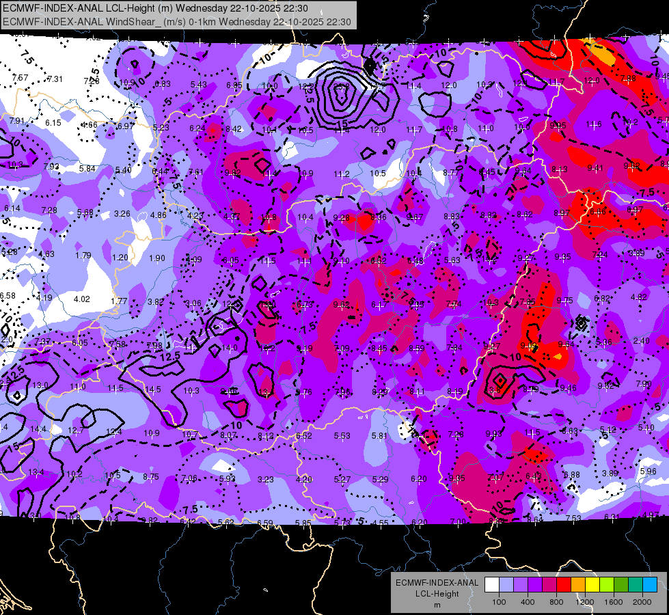Click the 1.90 grid value

[157, 258]
